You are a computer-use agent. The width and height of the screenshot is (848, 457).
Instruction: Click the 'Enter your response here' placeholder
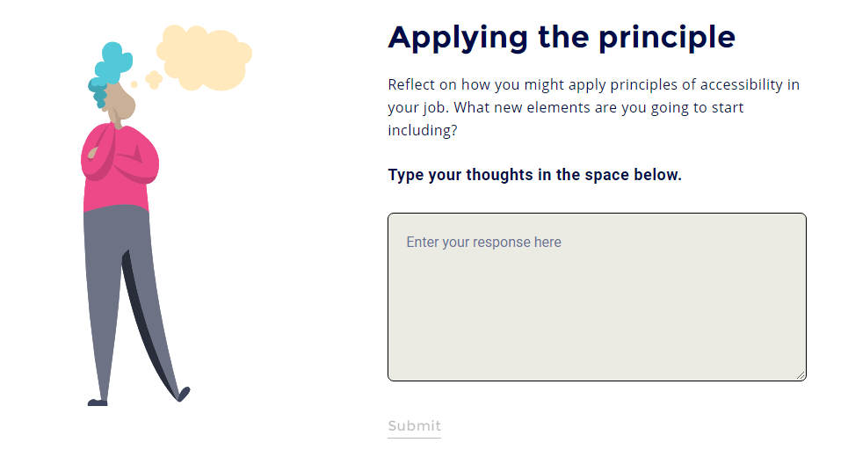point(483,243)
